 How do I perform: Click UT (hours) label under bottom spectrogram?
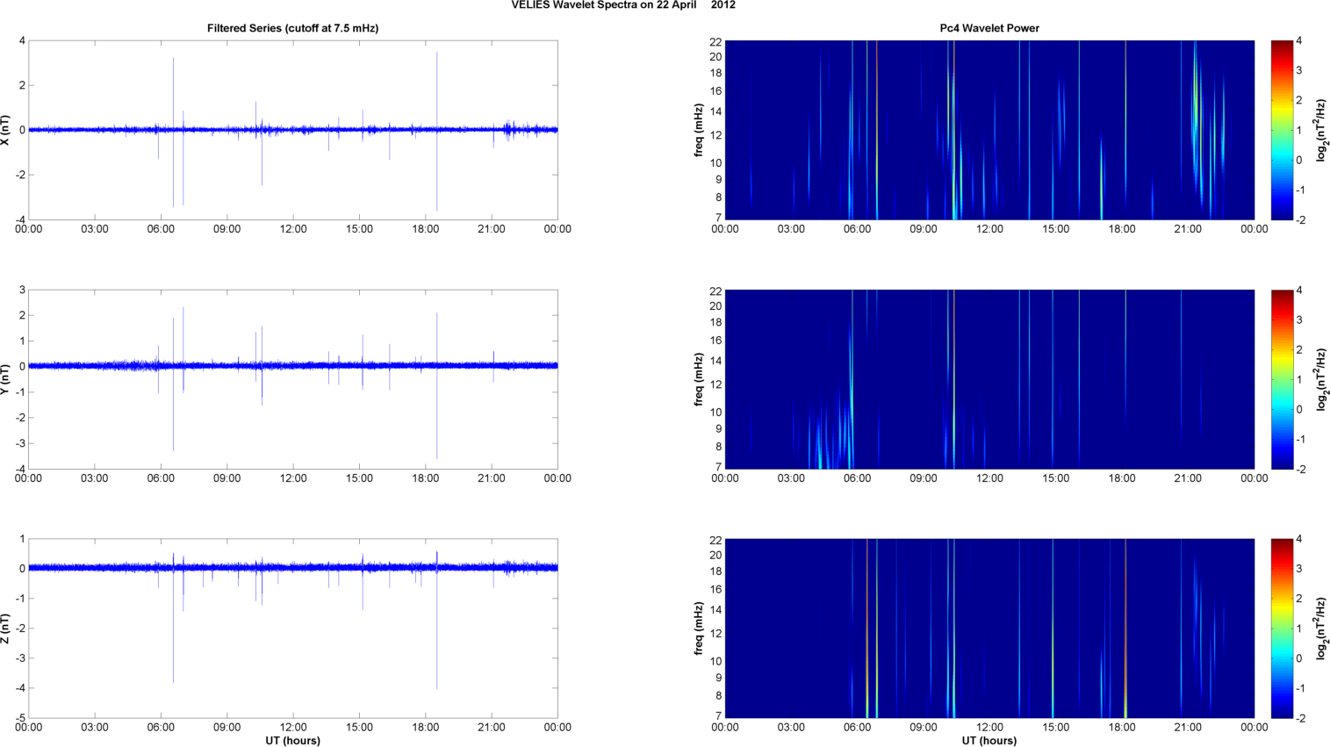(989, 741)
